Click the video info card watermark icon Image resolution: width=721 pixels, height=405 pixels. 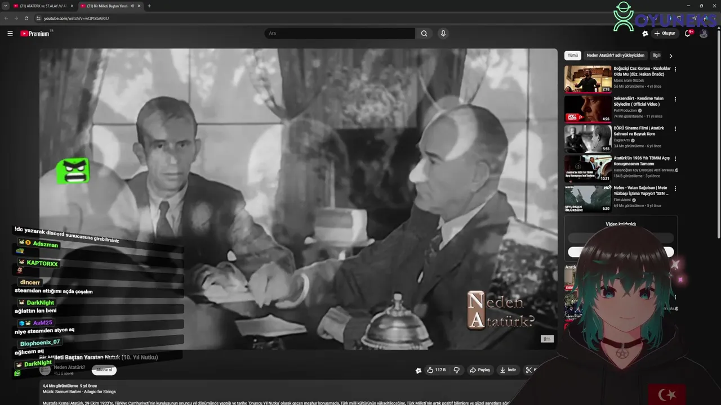(x=547, y=339)
